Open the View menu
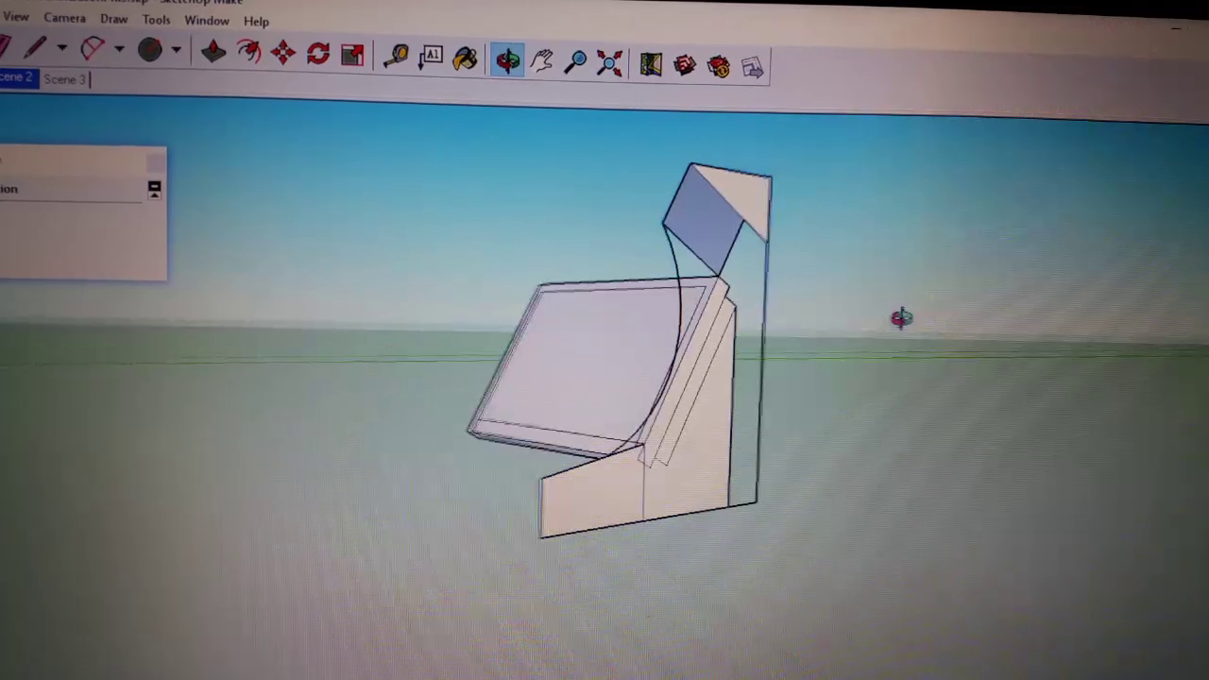This screenshot has height=680, width=1209. 16,17
